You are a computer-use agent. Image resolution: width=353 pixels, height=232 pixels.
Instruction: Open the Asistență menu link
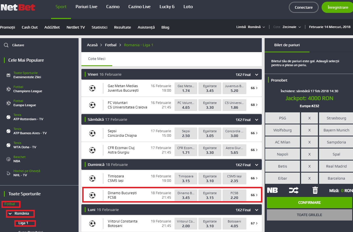[x=146, y=27]
